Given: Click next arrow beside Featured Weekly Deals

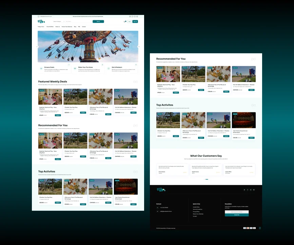Looking at the screenshot, I should (x=136, y=82).
